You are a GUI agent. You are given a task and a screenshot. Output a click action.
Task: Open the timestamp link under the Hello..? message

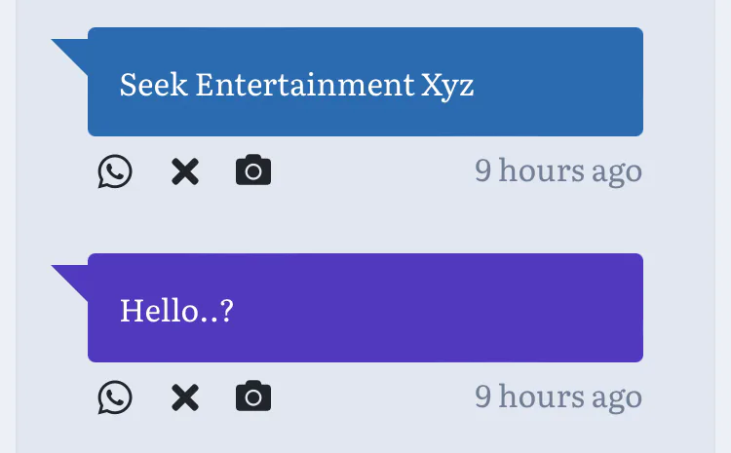pyautogui.click(x=558, y=397)
